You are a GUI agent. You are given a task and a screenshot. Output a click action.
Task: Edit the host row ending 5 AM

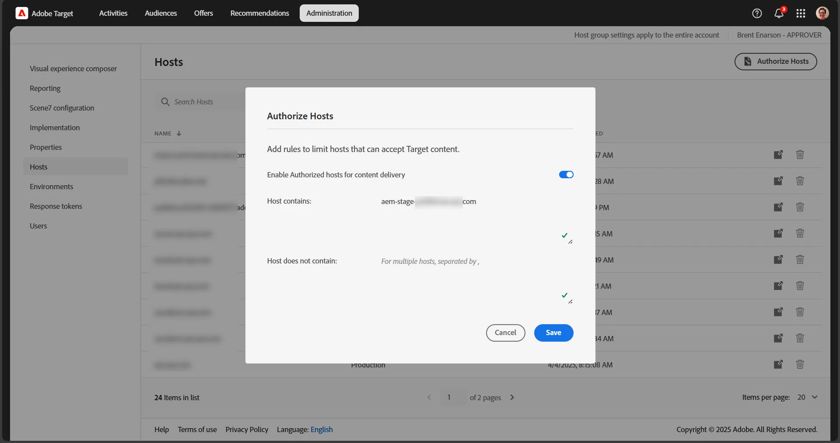(778, 233)
